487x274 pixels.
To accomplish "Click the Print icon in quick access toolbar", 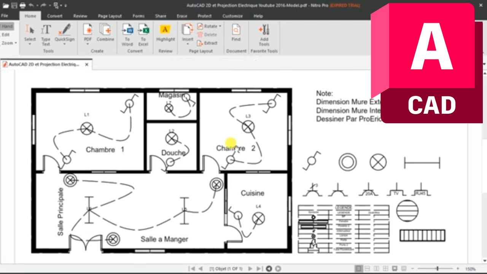I will click(x=22, y=5).
